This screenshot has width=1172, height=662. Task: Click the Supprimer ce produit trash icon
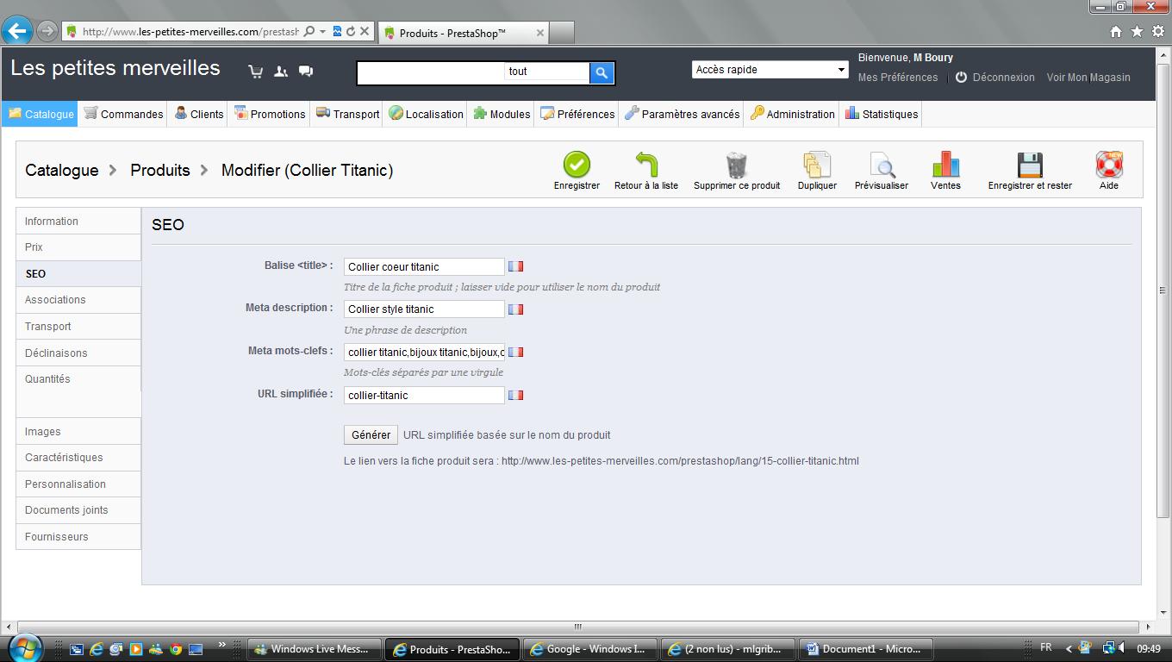click(737, 164)
